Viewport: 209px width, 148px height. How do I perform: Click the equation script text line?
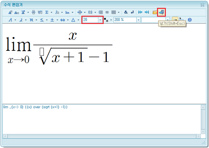[35, 107]
